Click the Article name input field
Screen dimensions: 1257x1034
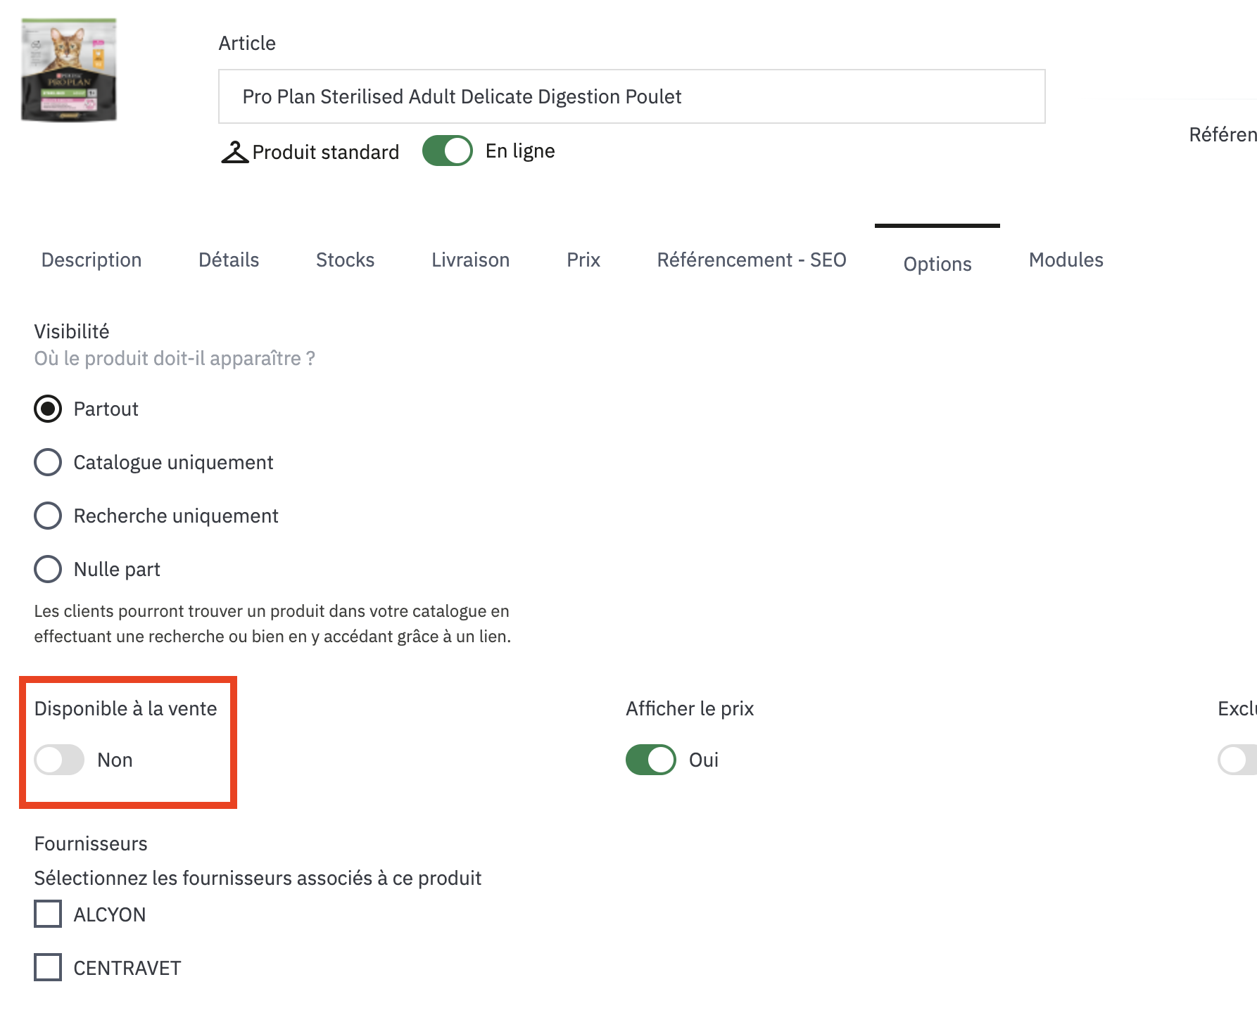point(631,96)
